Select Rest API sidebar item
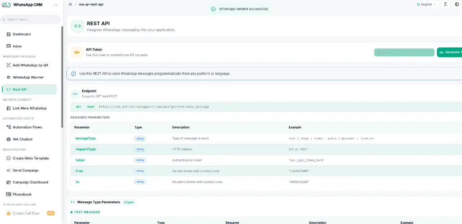Screen dimensions: 462x224 point(29,90)
